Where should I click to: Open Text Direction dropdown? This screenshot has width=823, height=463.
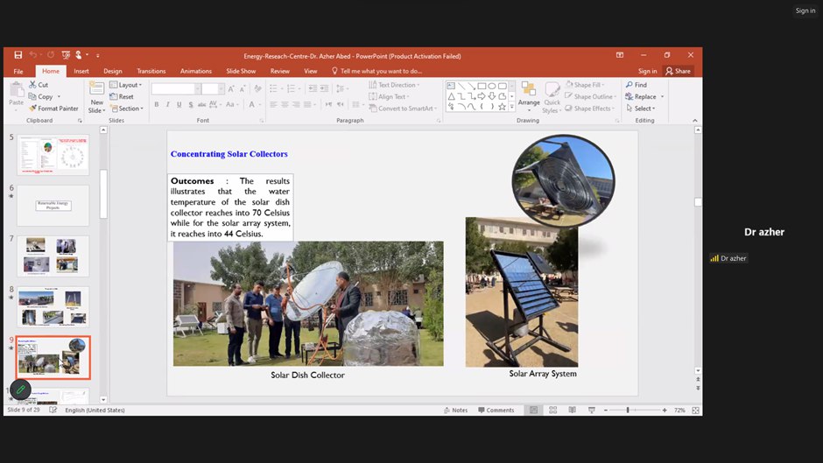tap(394, 85)
